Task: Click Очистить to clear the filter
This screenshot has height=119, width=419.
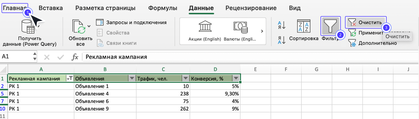Action: click(x=365, y=23)
